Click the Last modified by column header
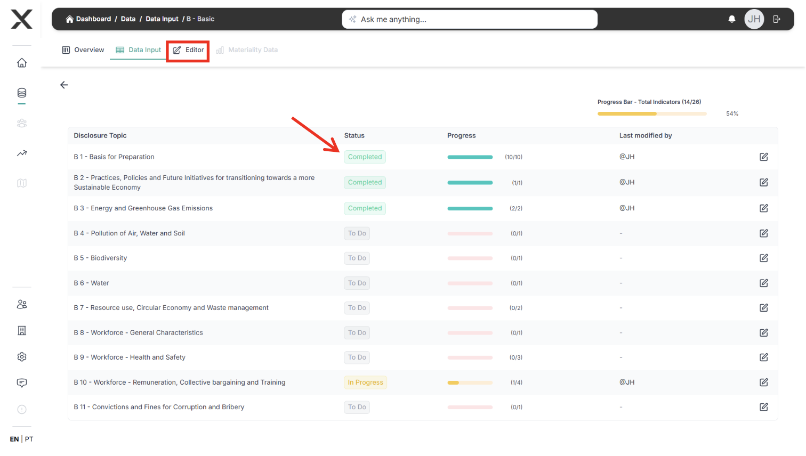 [x=646, y=136]
